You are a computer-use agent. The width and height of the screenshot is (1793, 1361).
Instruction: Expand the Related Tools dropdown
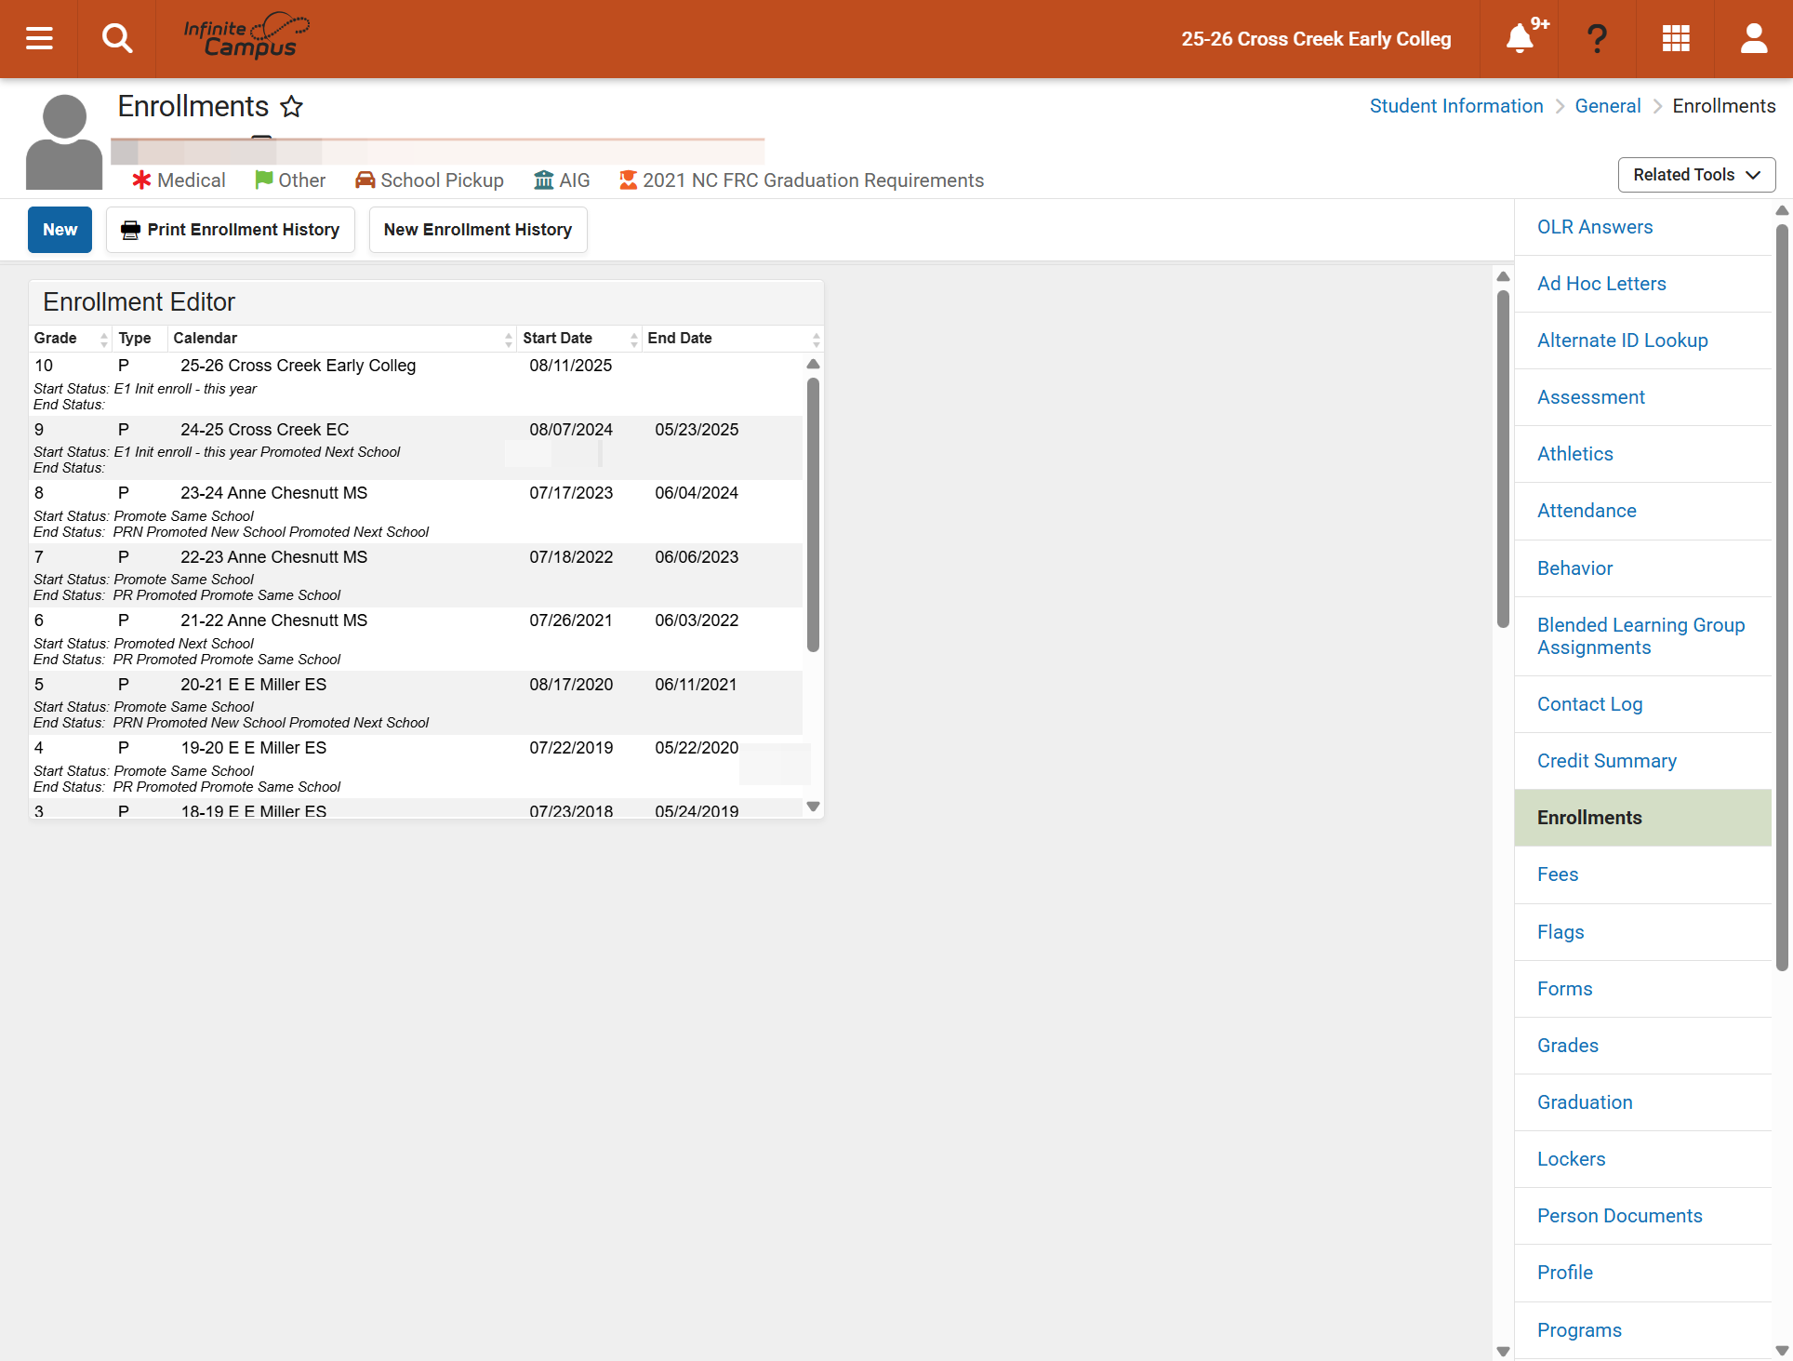tap(1696, 175)
